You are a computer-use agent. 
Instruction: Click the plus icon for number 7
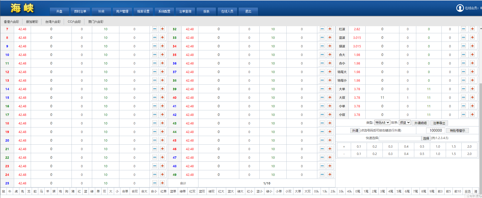162,29
